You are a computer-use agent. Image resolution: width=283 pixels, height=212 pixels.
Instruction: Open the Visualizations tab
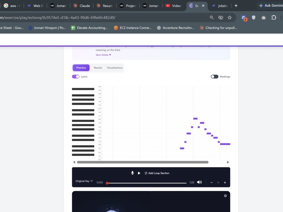(115, 68)
